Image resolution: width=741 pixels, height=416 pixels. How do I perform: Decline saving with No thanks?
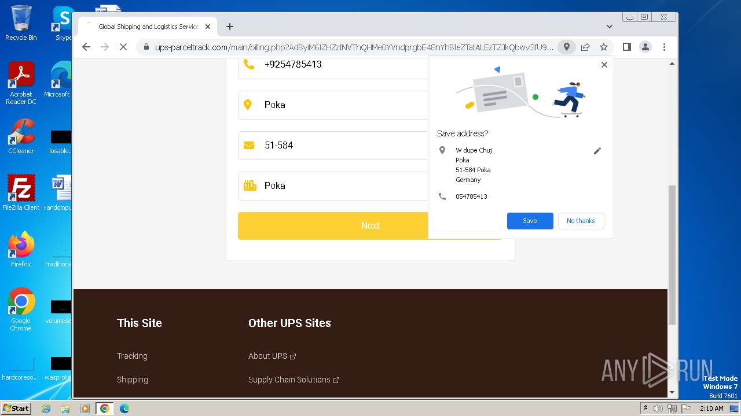tap(581, 221)
